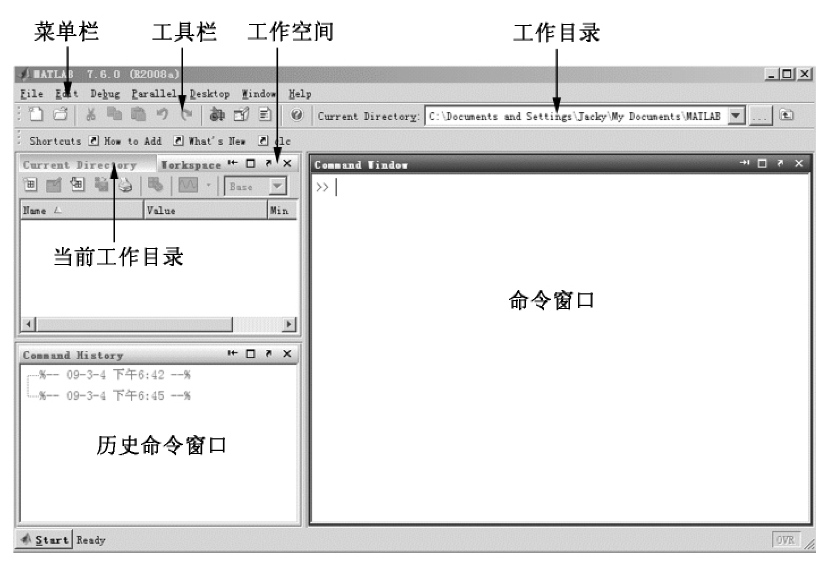Expand the Current Directory path dropdown
The image size is (832, 568).
(736, 116)
